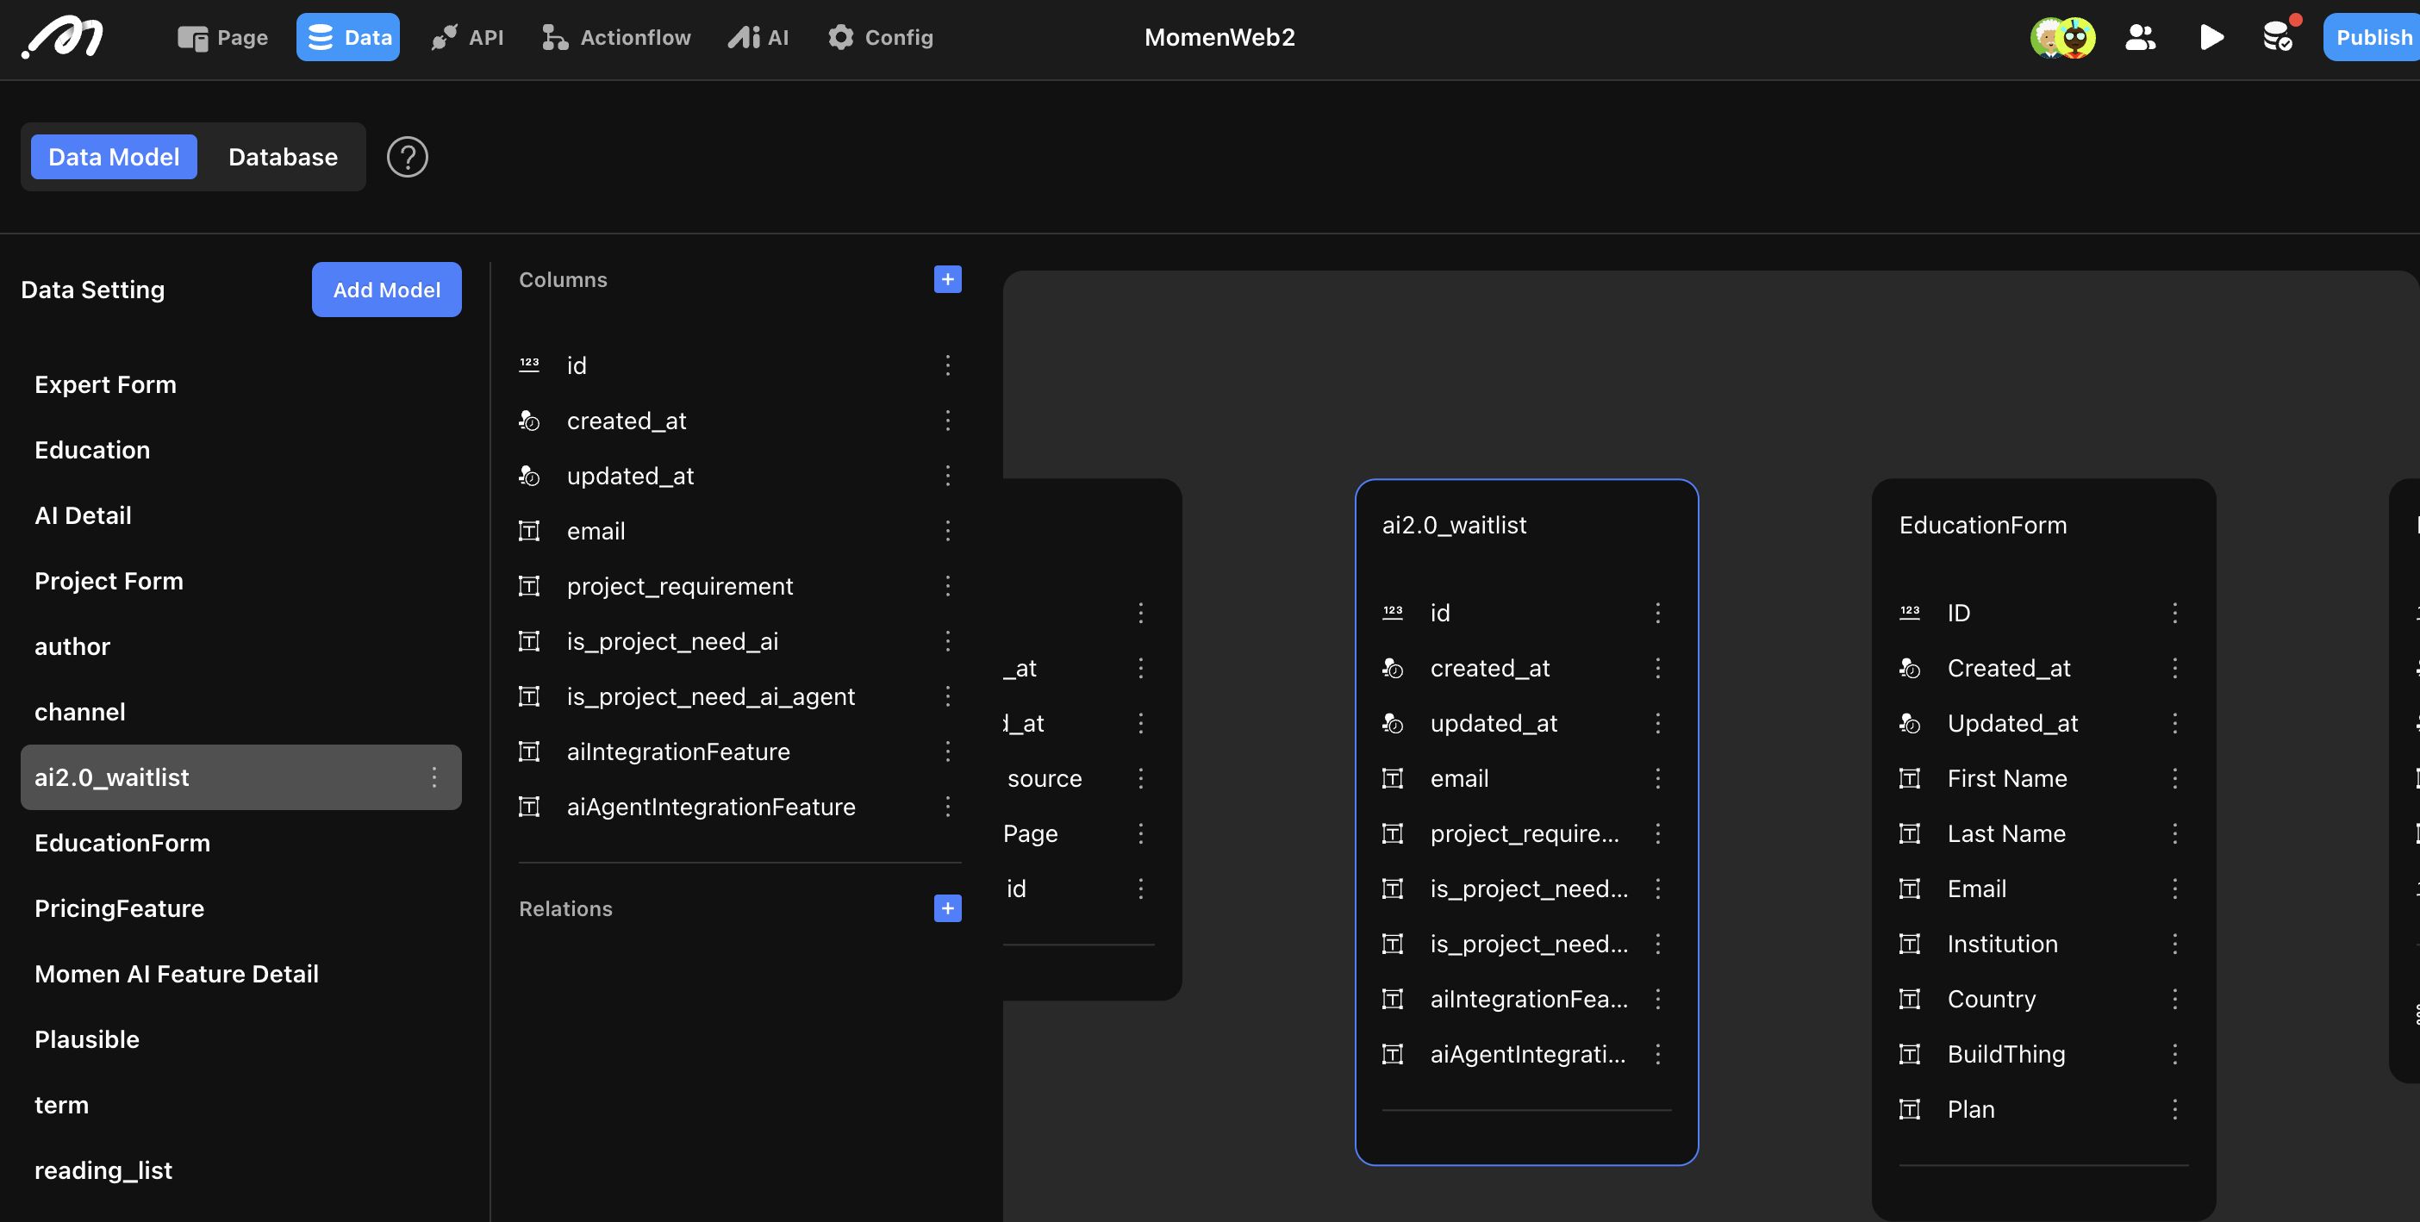Open options for email column in Columns panel

(947, 531)
